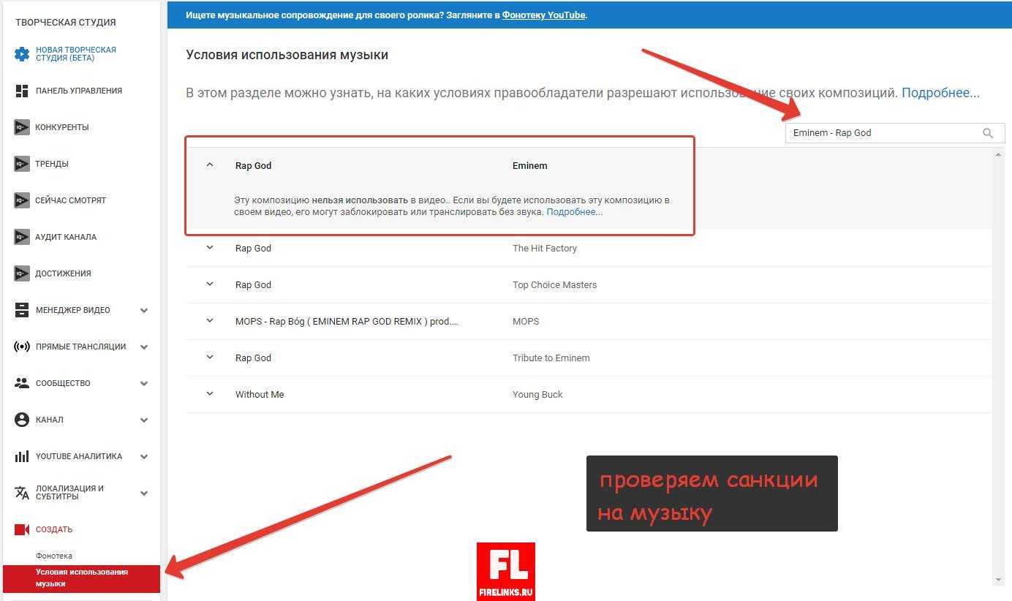Click the Eminem artist name text

530,165
